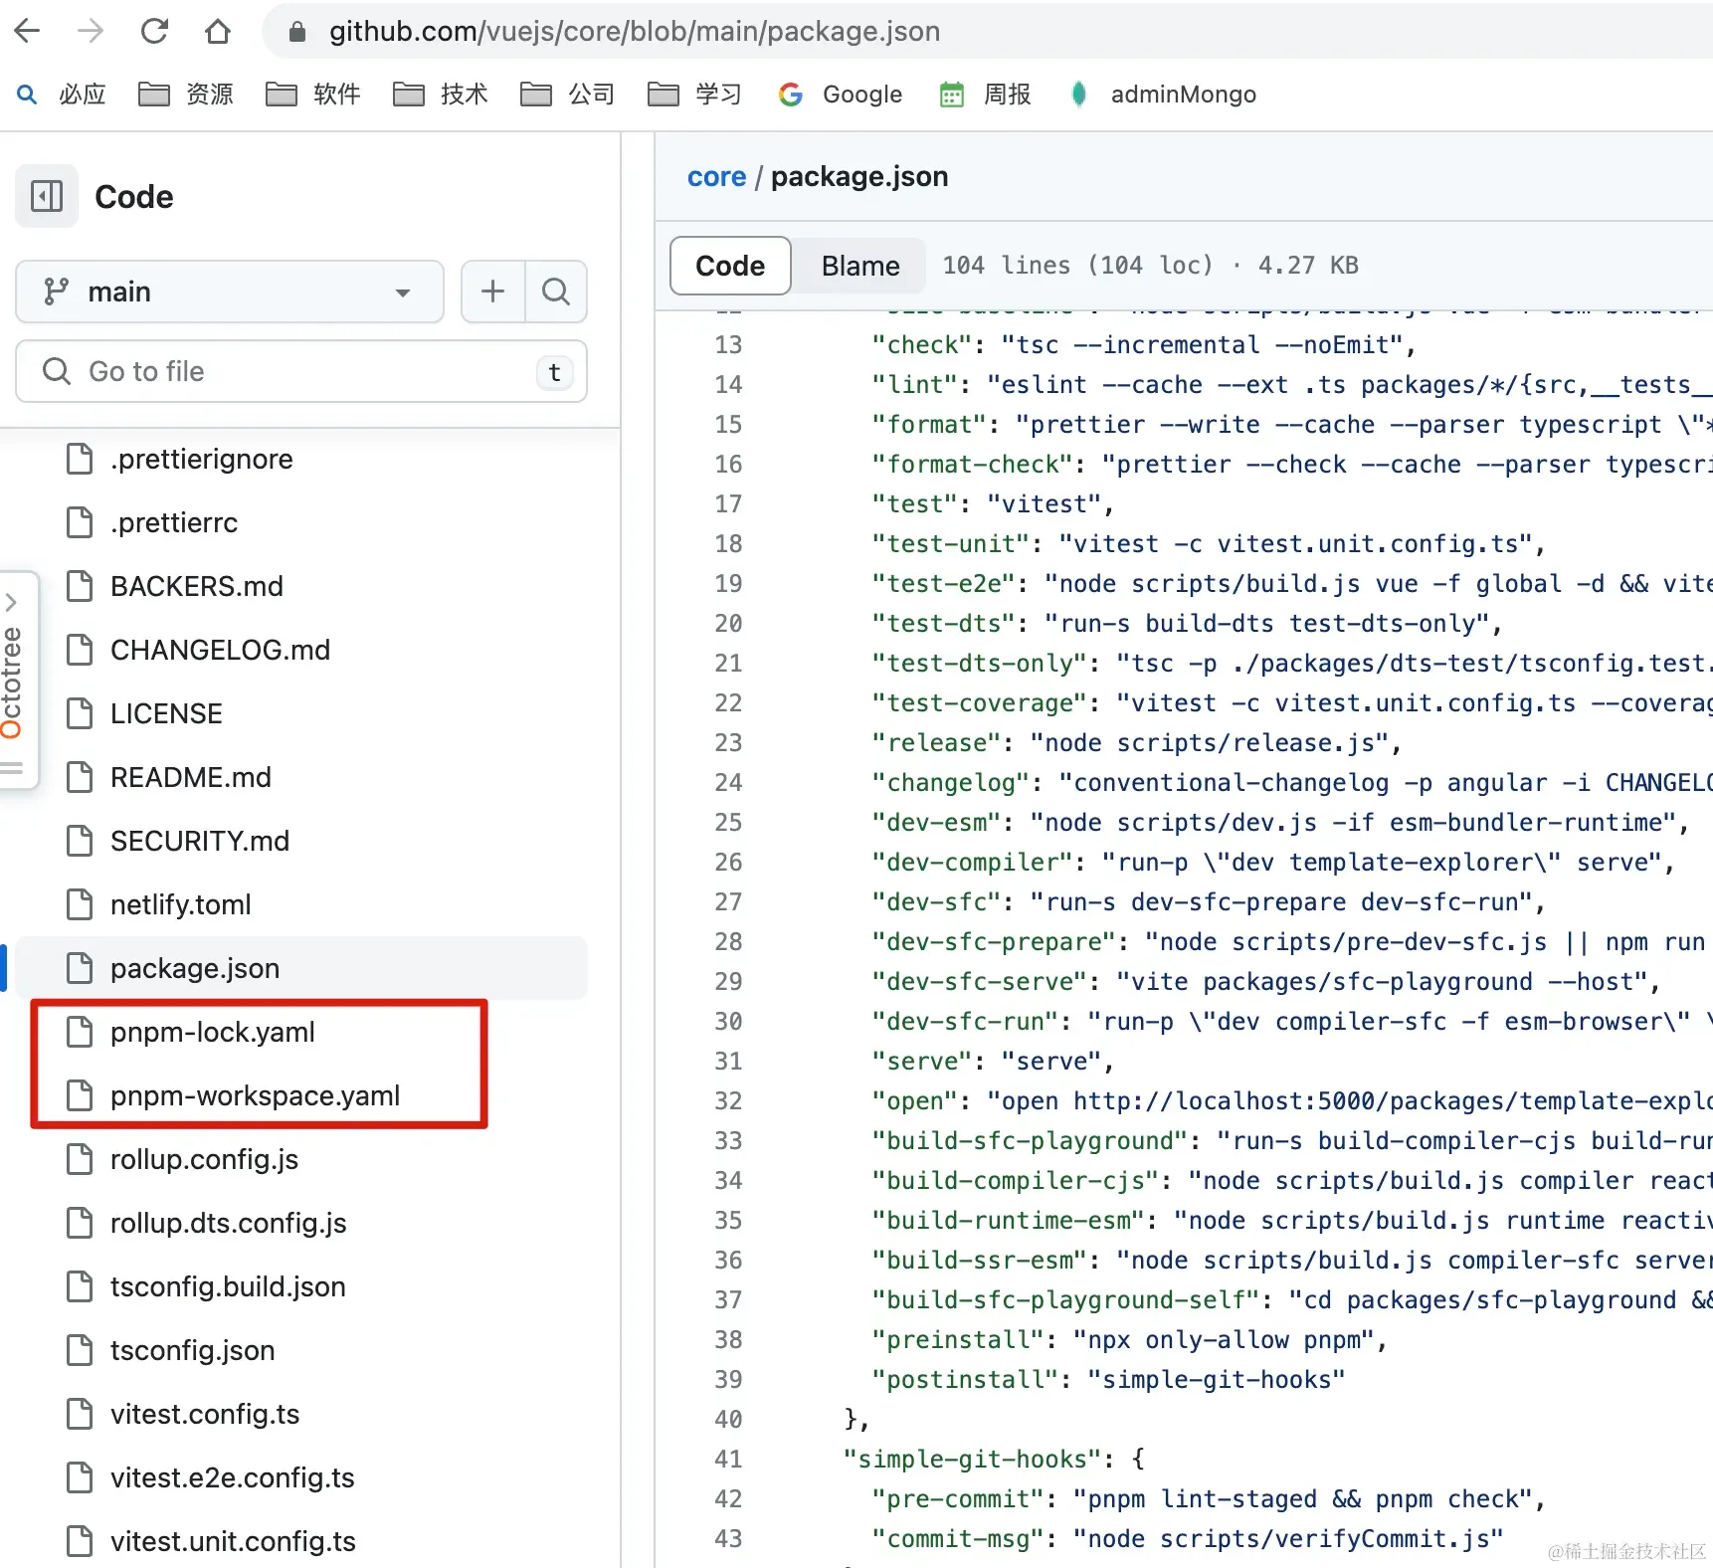Click line number 41

coord(728,1460)
